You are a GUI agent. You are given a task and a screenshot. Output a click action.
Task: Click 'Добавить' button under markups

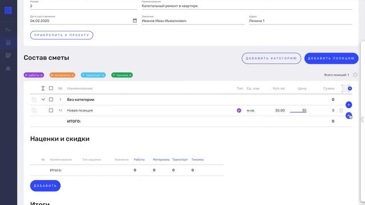click(46, 186)
